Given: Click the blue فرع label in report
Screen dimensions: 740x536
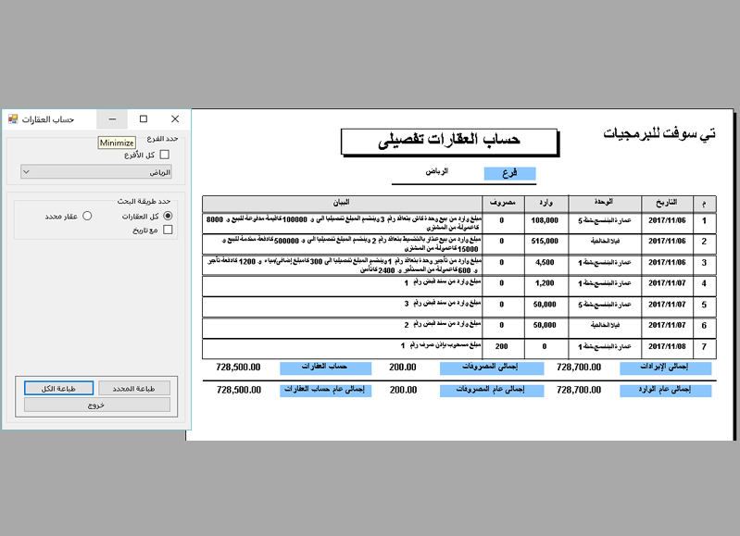Looking at the screenshot, I should point(509,173).
